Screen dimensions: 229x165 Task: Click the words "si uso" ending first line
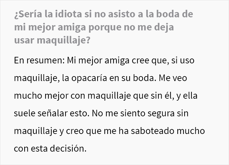(183, 60)
